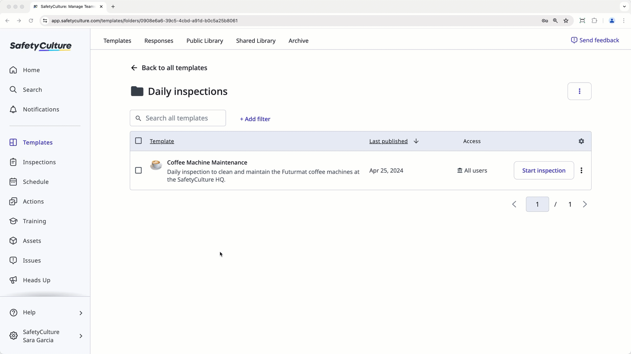This screenshot has width=631, height=354.
Task: Reload the page in the browser
Action: tap(31, 21)
